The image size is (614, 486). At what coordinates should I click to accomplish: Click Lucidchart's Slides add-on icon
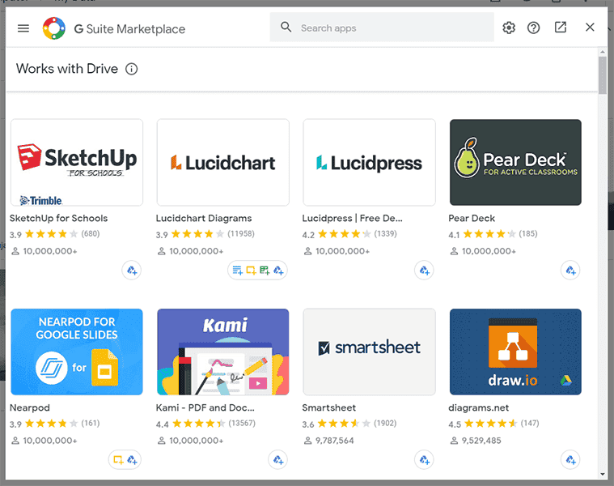(x=251, y=271)
